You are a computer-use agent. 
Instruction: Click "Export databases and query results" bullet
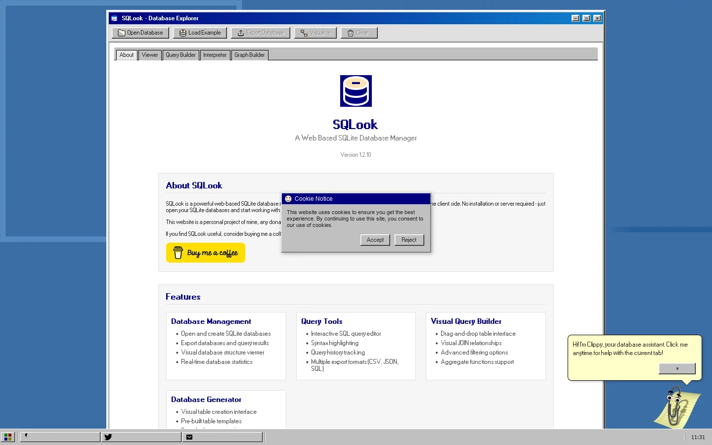tap(225, 343)
